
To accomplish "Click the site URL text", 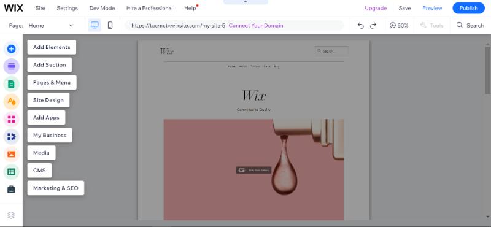I will tap(178, 26).
